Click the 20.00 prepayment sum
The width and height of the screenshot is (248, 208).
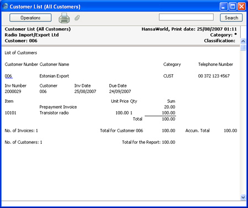pyautogui.click(x=170, y=107)
